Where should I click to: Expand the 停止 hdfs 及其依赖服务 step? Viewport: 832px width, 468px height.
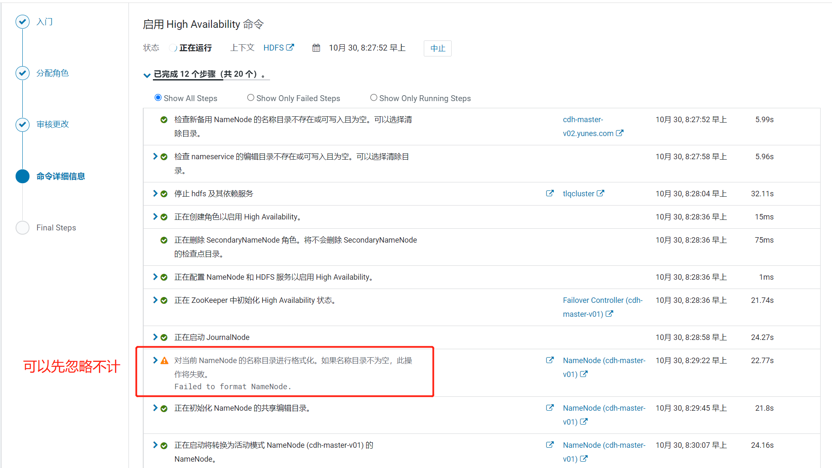155,193
